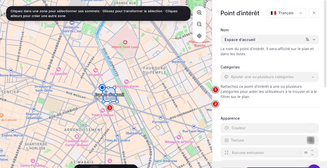Screen dimensions: 327x168
Task: Click the Rue Saint-Maur metro icon
Action: pos(194,127)
